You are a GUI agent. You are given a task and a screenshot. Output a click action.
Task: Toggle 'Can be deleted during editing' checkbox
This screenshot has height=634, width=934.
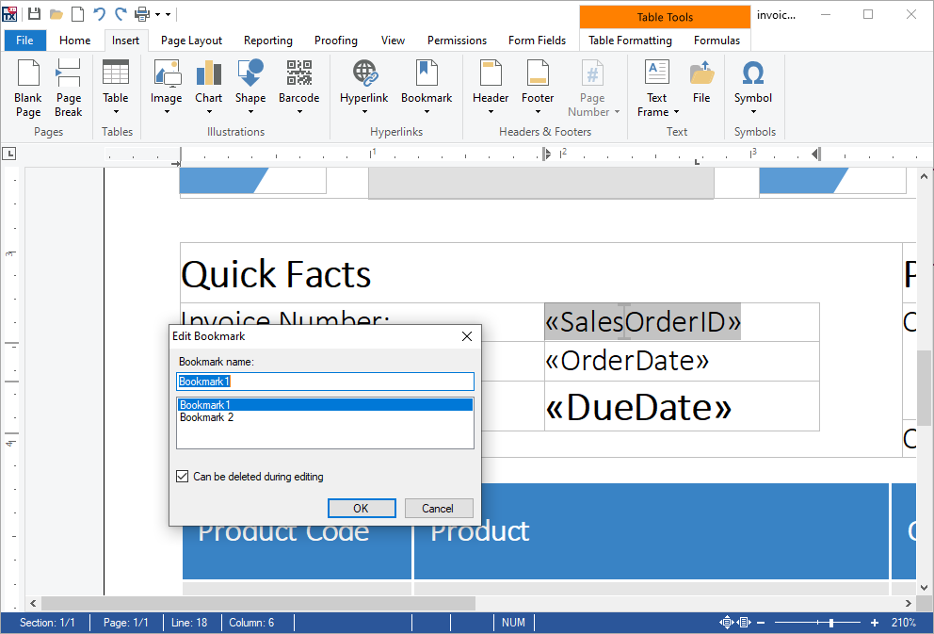(183, 477)
